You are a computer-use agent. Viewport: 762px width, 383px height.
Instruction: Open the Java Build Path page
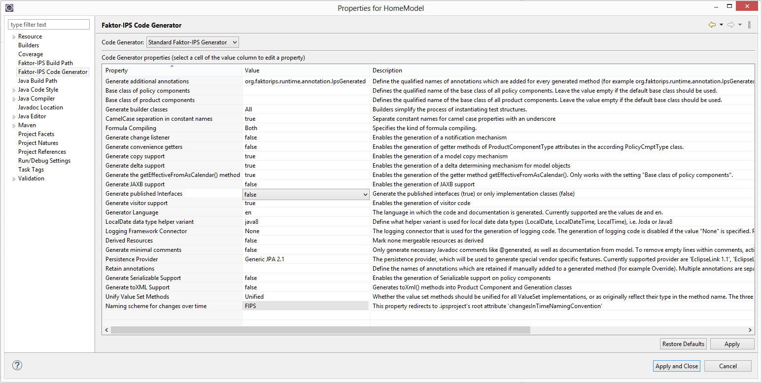coord(37,81)
